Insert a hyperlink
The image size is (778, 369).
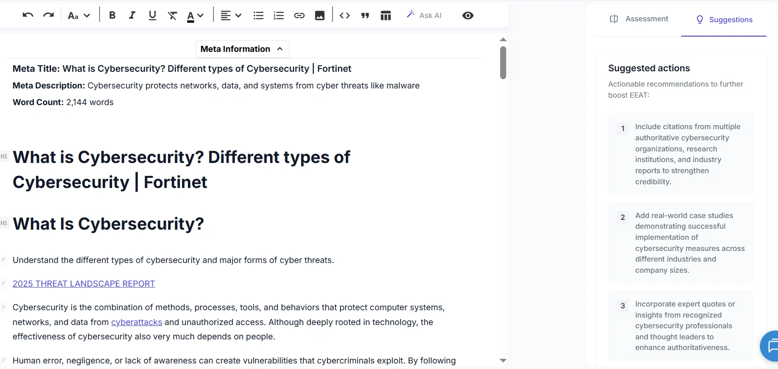[299, 16]
